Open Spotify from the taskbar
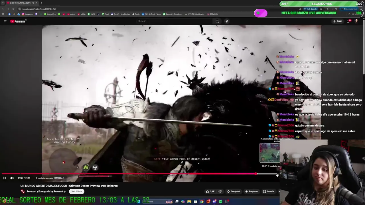Screen dimensions: 365x205 pyautogui.click(x=220, y=202)
